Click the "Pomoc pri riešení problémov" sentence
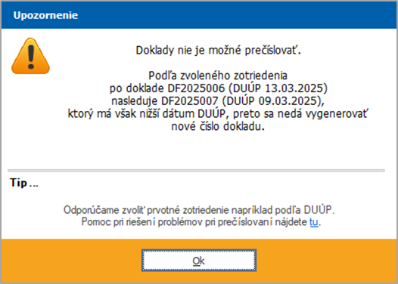Viewport: 398px width, 284px height. click(x=201, y=222)
